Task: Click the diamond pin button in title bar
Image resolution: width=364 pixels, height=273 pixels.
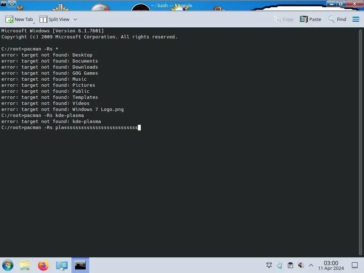Action: [12, 4]
